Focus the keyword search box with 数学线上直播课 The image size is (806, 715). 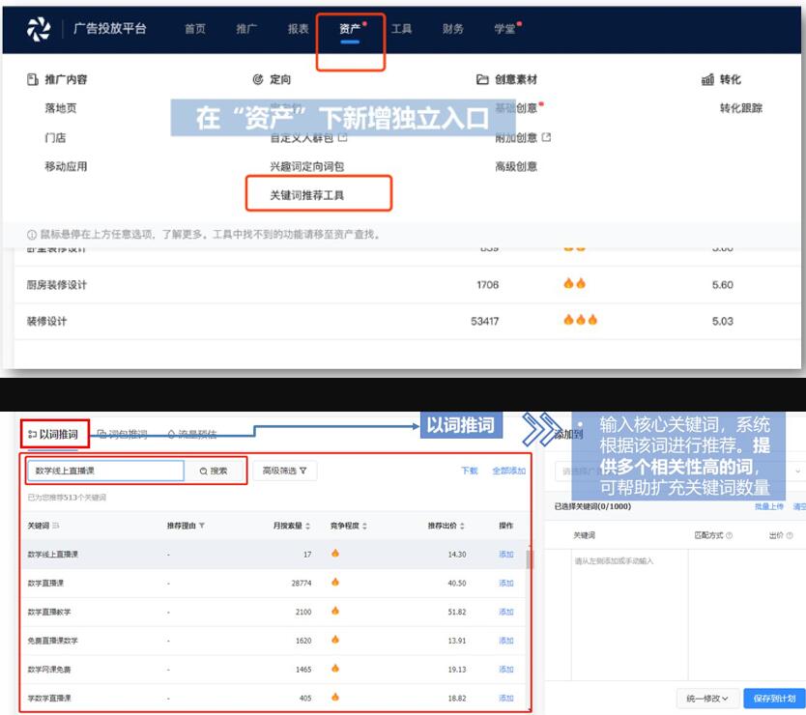coord(105,471)
